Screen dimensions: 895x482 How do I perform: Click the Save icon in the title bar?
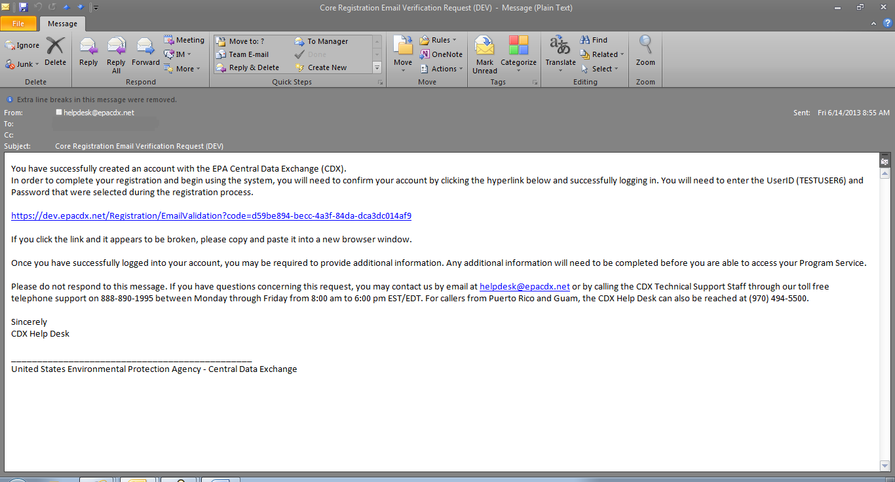tap(24, 7)
